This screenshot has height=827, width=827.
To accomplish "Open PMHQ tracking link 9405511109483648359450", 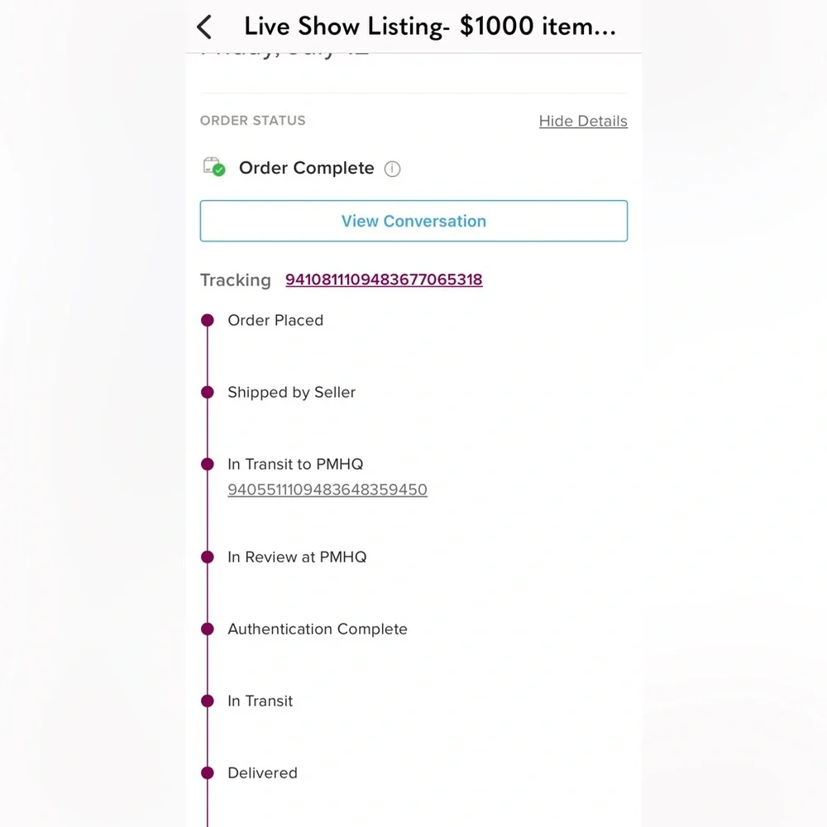I will (327, 490).
